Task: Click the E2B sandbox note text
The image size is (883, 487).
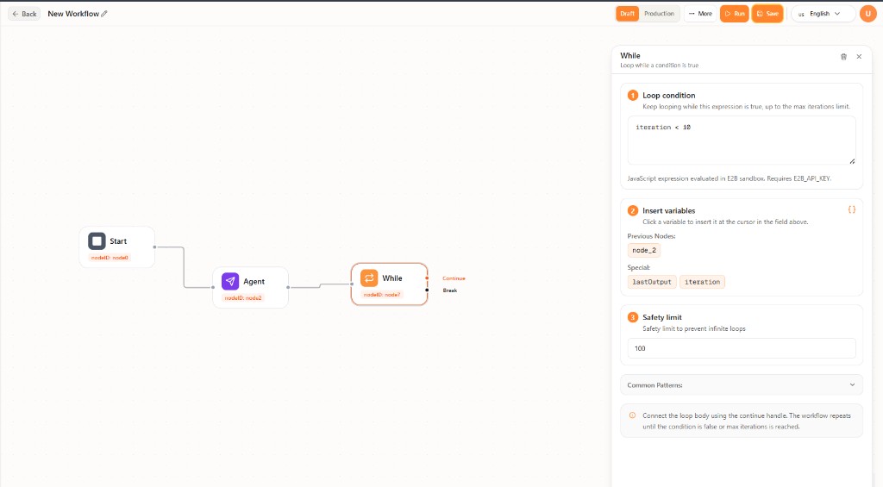Action: coord(730,178)
